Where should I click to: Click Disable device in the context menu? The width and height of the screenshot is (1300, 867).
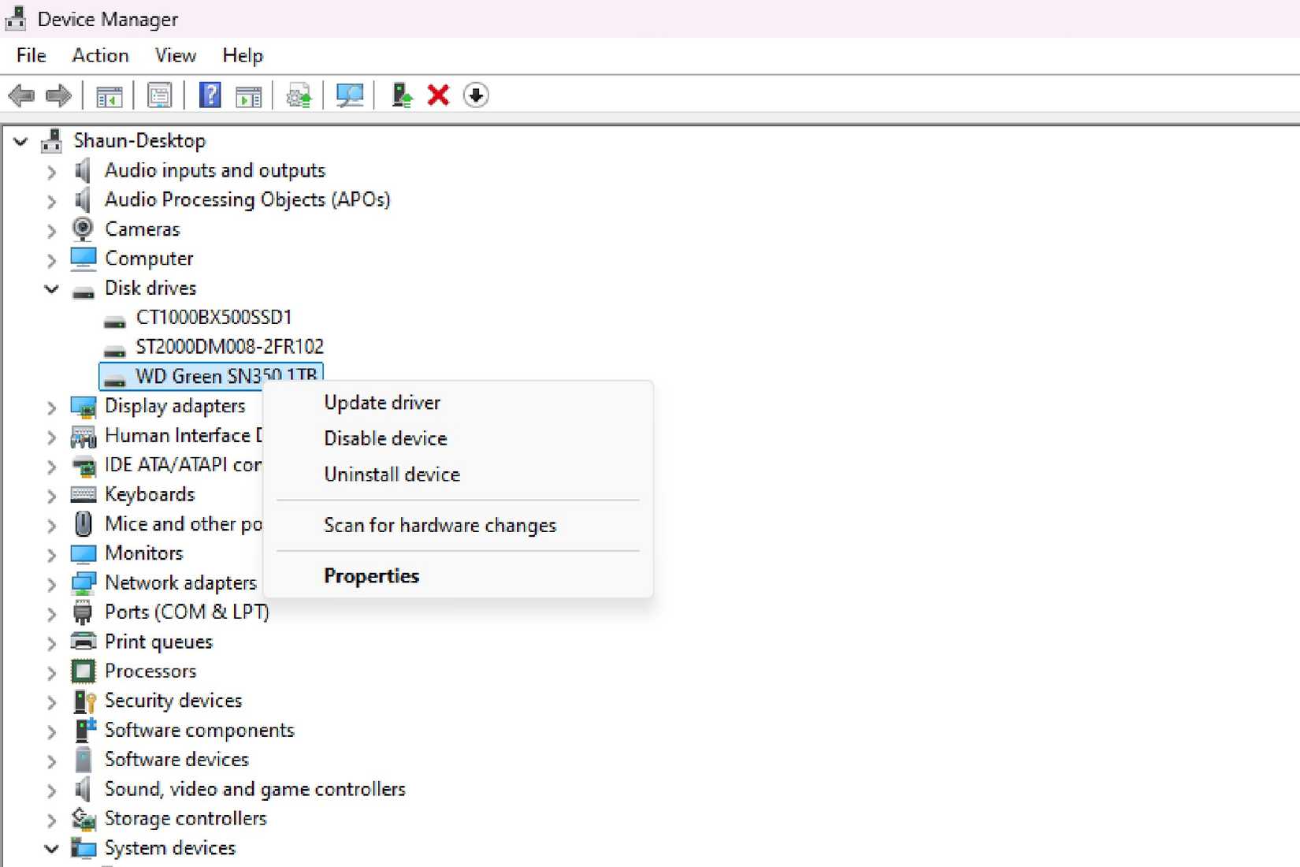coord(385,438)
